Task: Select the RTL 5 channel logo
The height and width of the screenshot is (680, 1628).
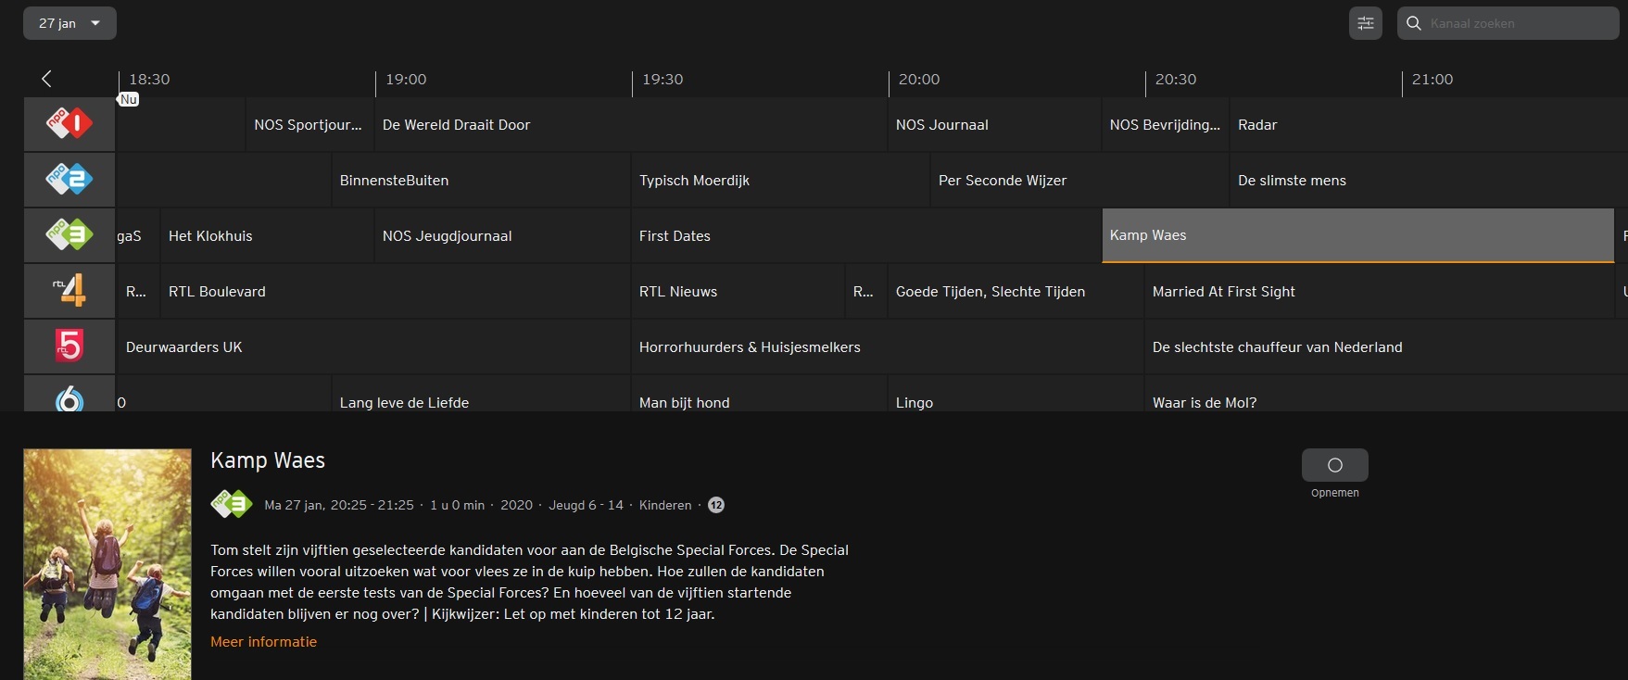Action: [69, 346]
